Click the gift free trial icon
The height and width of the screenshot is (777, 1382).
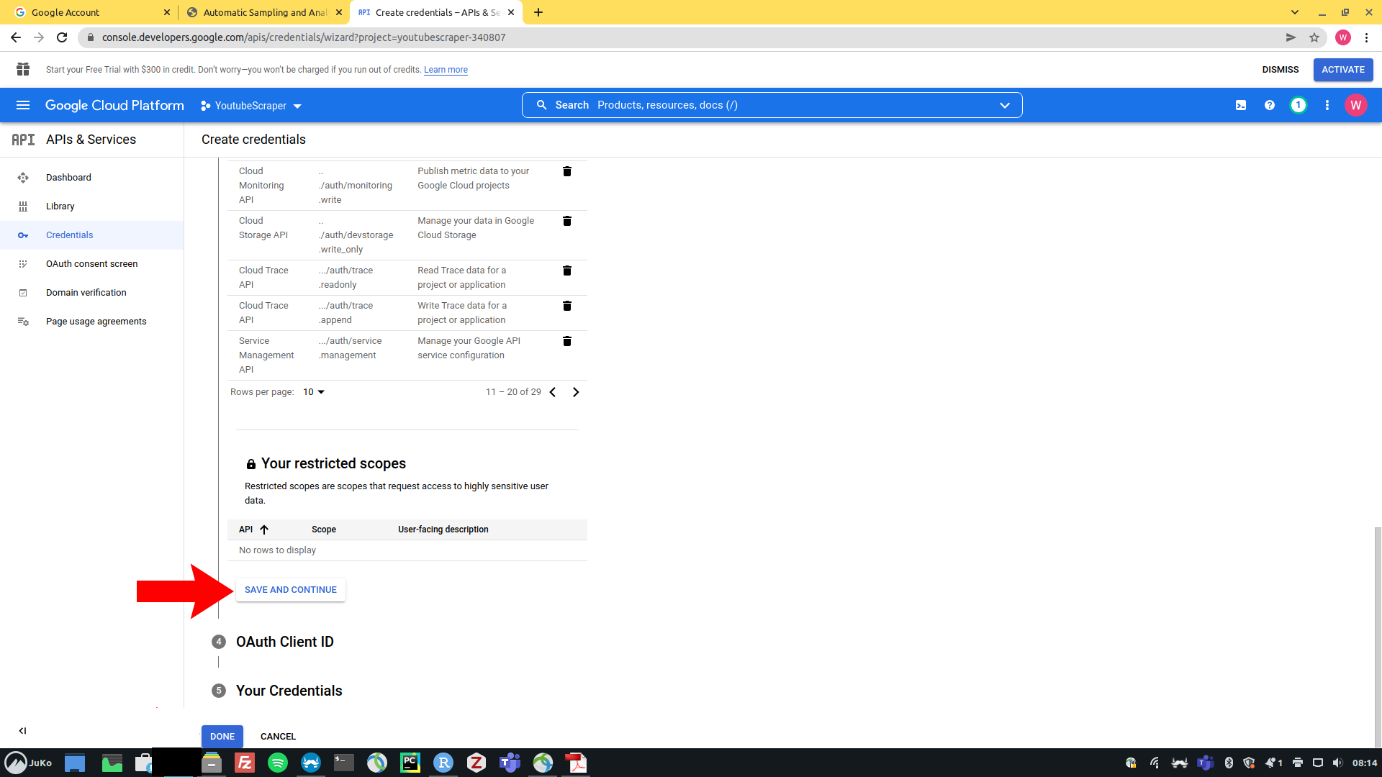[23, 69]
